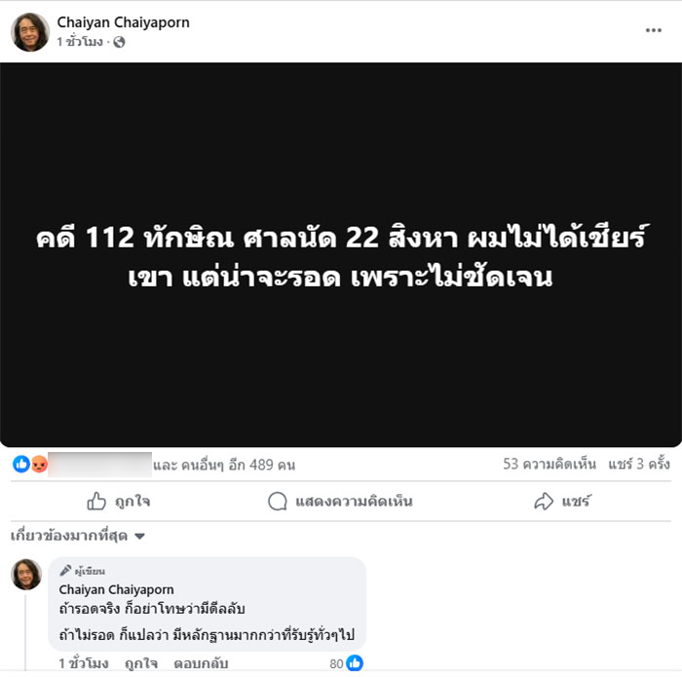The image size is (682, 677).
Task: Open Chaiyan Chaiyaporn name in the comment
Action: click(116, 589)
